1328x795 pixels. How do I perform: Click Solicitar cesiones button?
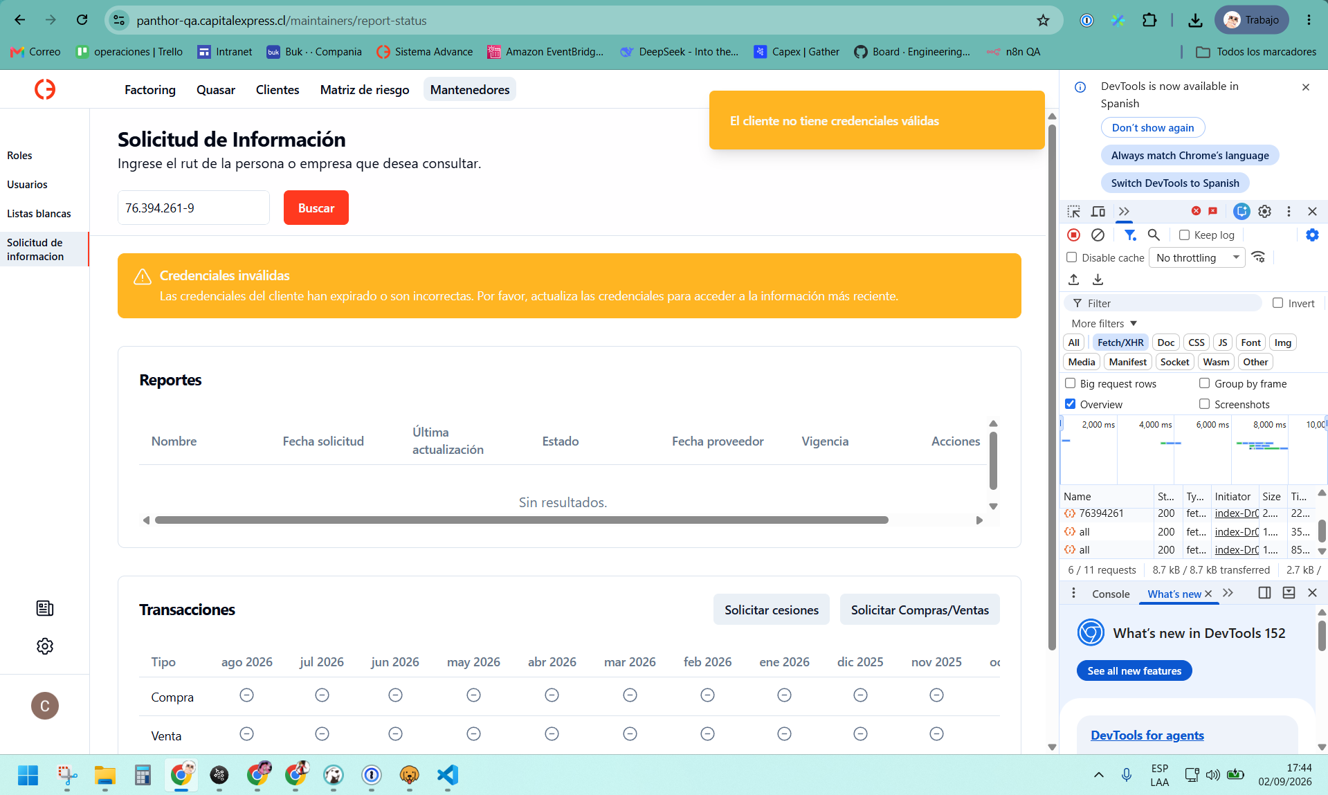pyautogui.click(x=772, y=610)
